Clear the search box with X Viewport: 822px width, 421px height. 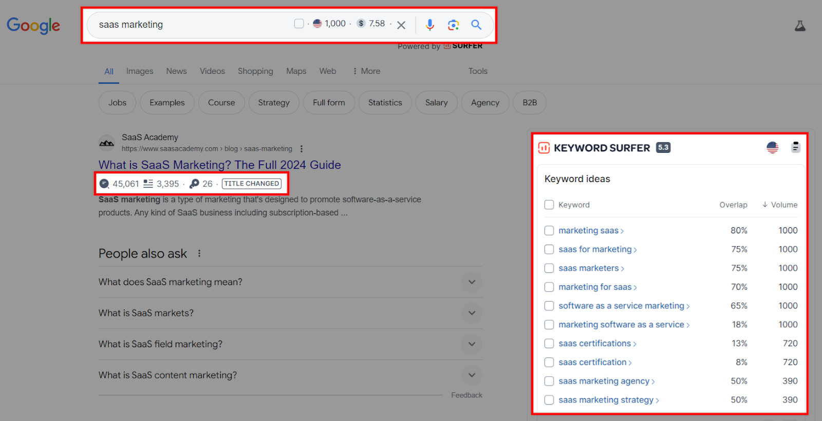(401, 25)
